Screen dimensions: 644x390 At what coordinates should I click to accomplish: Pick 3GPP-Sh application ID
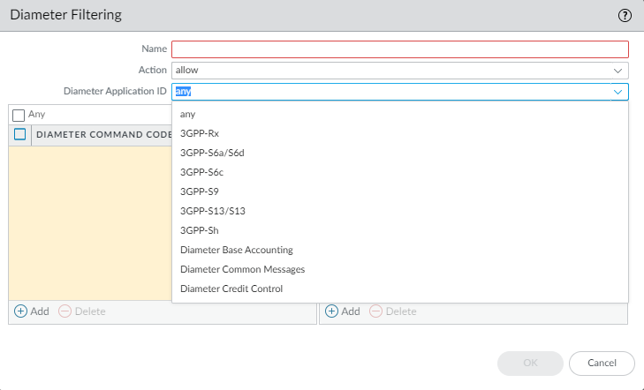pyautogui.click(x=200, y=230)
